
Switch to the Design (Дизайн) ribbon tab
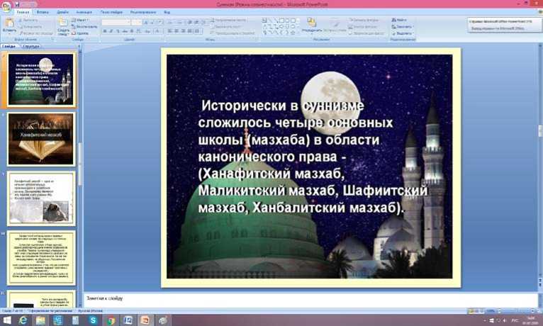point(62,12)
